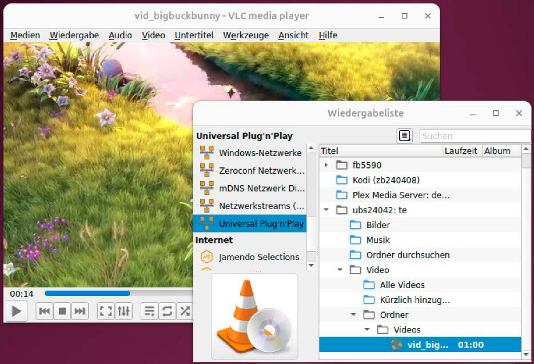This screenshot has height=364, width=534.
Task: Select the Kürzlich hinzug... folder
Action: point(420,300)
